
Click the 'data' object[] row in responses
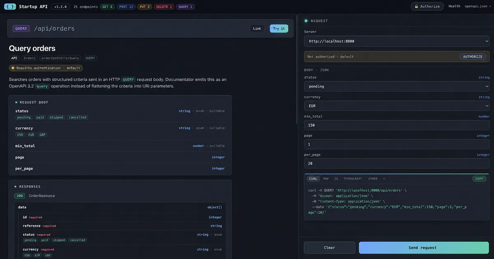pyautogui.click(x=120, y=207)
